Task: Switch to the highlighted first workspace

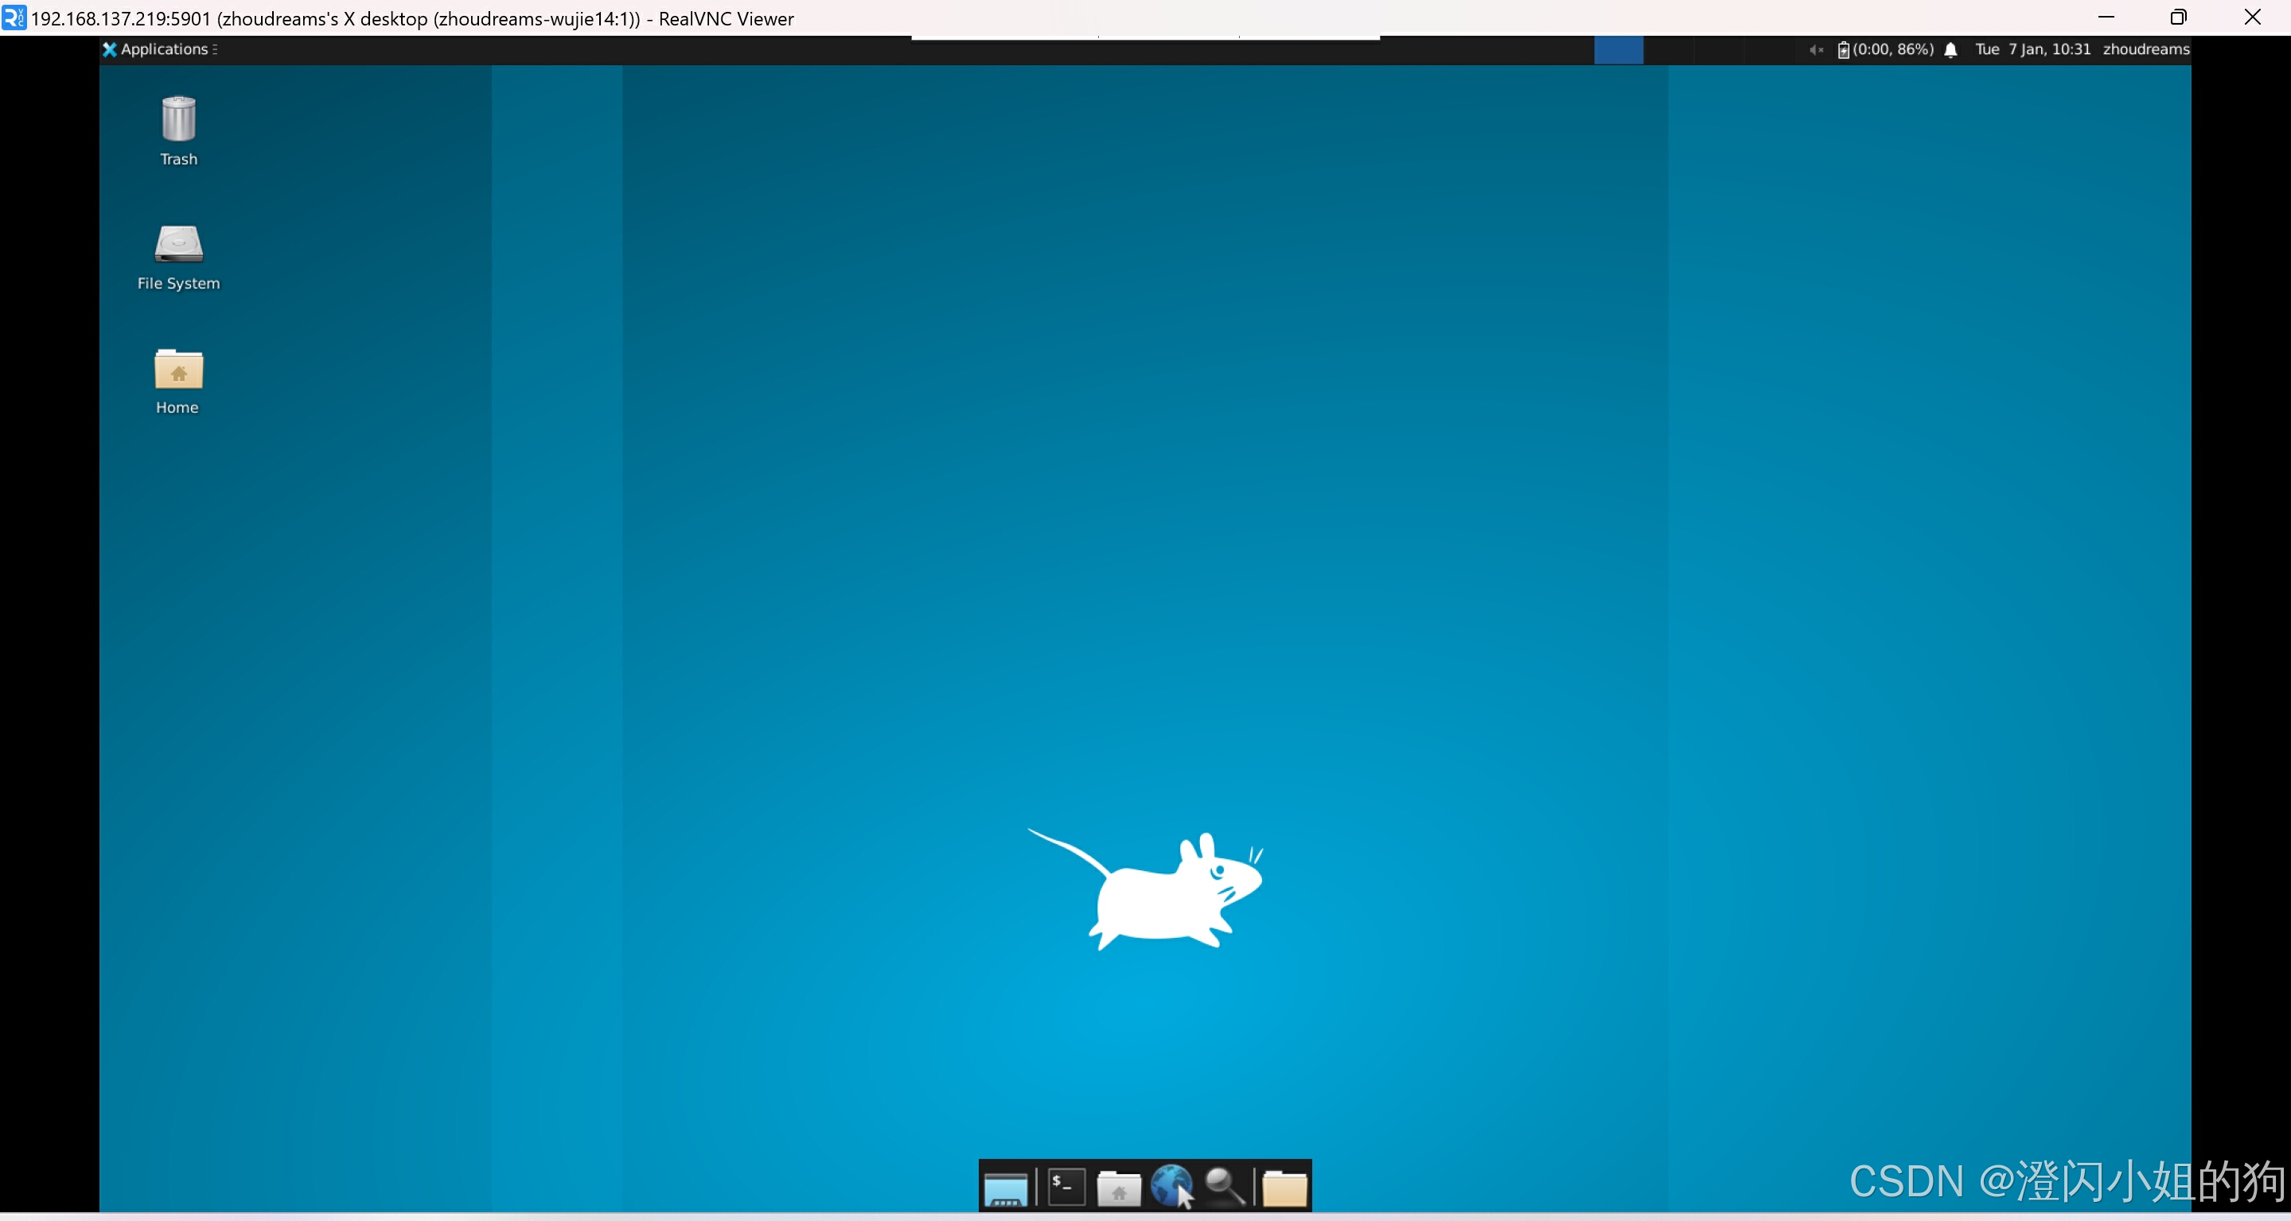Action: point(1618,50)
